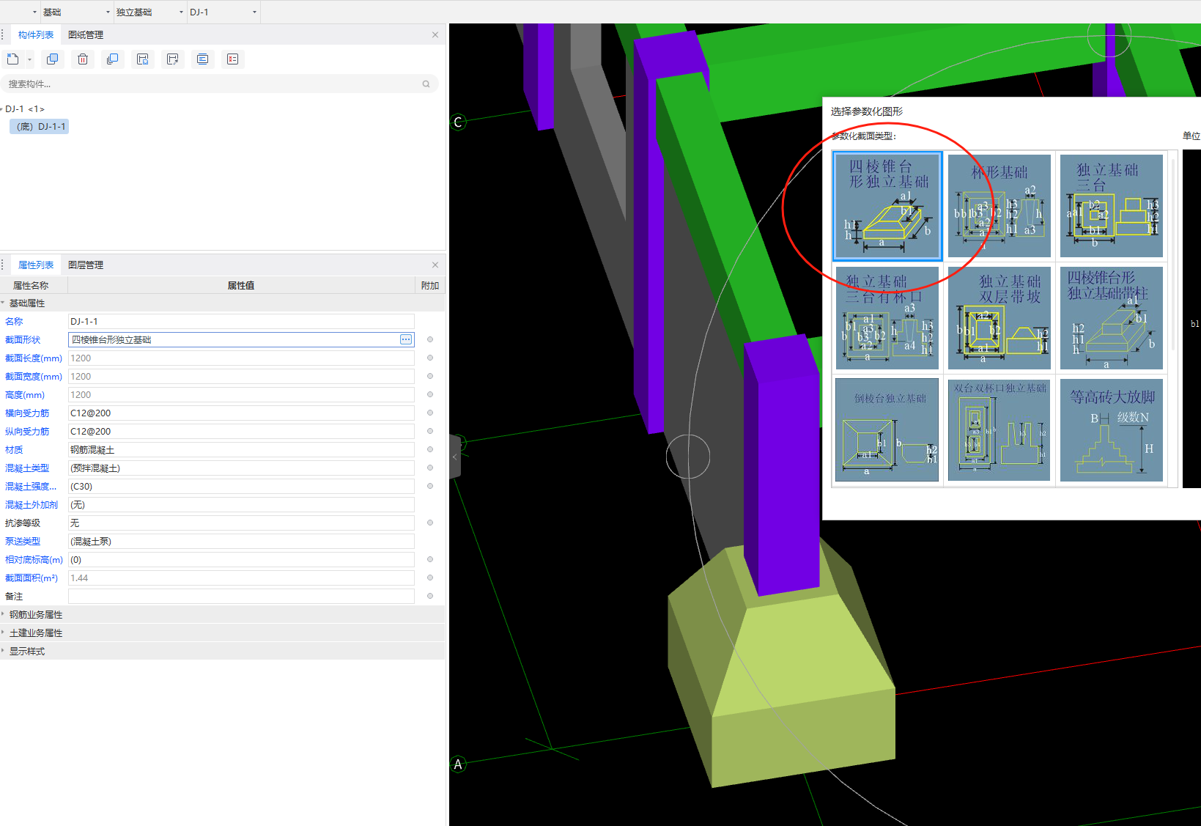1201x826 pixels.
Task: Select the 独立基础双层带坡 thumbnail
Action: [999, 318]
